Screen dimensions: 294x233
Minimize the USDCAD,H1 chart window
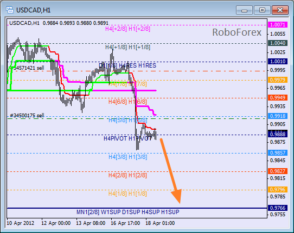[244, 10]
